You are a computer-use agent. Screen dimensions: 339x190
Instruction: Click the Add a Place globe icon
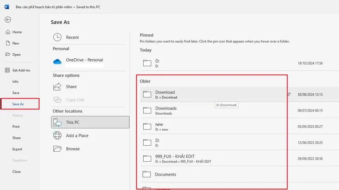[57, 135]
